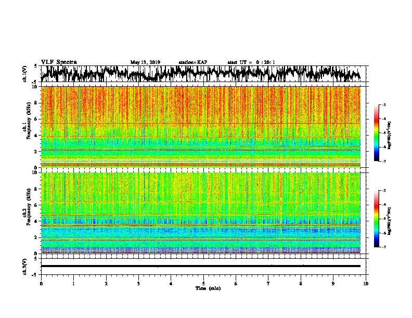Click the '-3' label on ch.1 colorbar
Viewport: 412px width, 318px height.
383,104
